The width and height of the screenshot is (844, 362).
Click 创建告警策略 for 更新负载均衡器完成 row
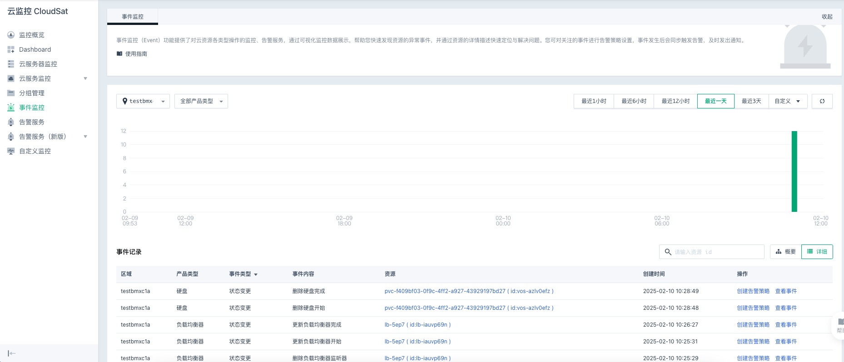click(753, 325)
